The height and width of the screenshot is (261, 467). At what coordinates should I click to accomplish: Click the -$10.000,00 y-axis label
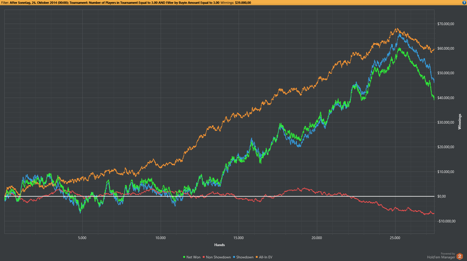coord(446,221)
